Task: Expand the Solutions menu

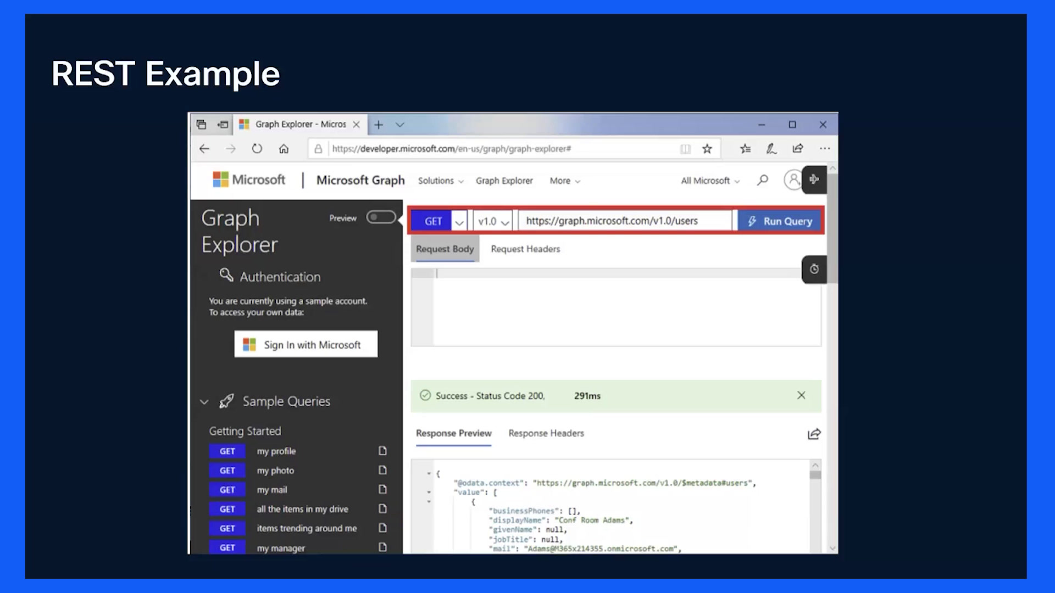Action: (441, 181)
